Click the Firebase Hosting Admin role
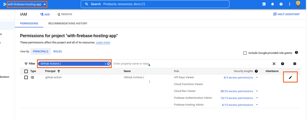The width and height of the screenshot is (308, 121). pyautogui.click(x=189, y=105)
